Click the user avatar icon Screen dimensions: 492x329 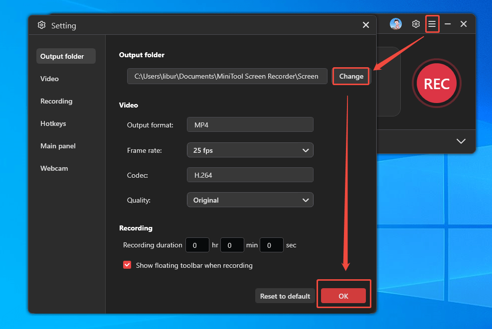396,23
